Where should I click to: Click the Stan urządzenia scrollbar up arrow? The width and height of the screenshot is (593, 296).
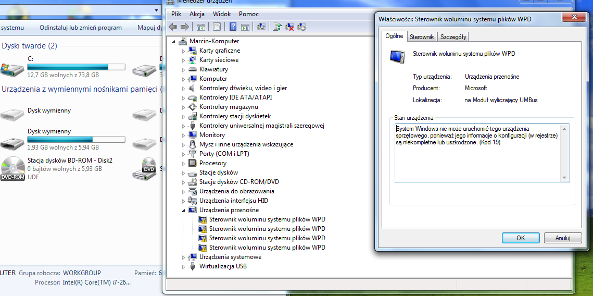[565, 129]
